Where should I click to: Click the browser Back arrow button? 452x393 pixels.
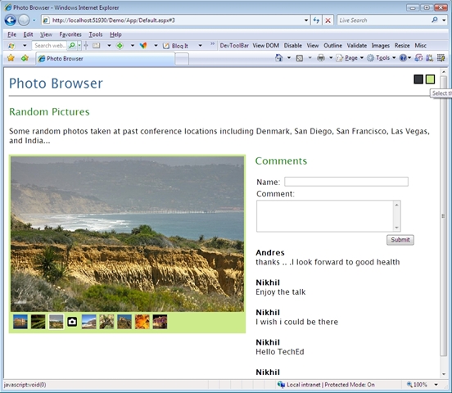tap(11, 20)
